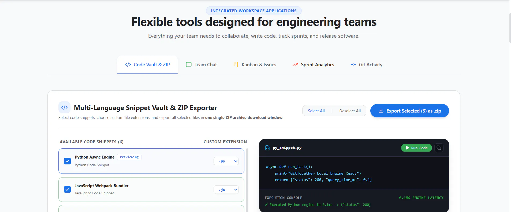This screenshot has width=511, height=212.
Task: Uncheck the JavaScript Webpack Bundler checkbox
Action: pos(68,189)
